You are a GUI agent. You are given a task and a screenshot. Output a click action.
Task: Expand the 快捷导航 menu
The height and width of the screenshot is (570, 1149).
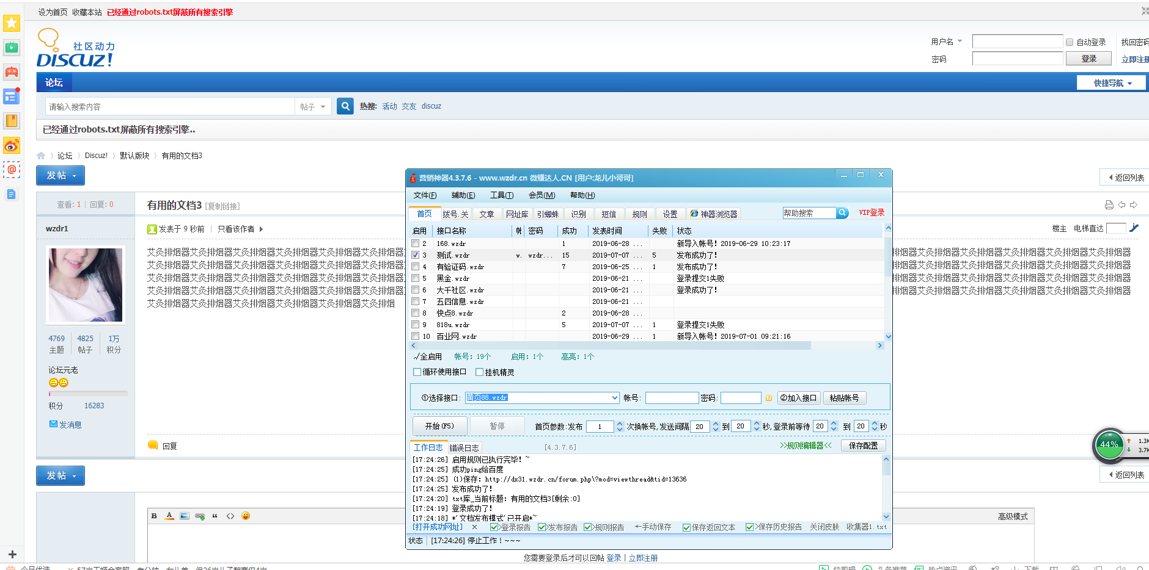1111,82
